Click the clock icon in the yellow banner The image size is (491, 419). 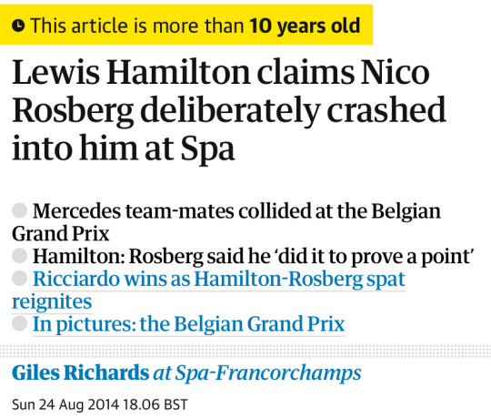18,26
